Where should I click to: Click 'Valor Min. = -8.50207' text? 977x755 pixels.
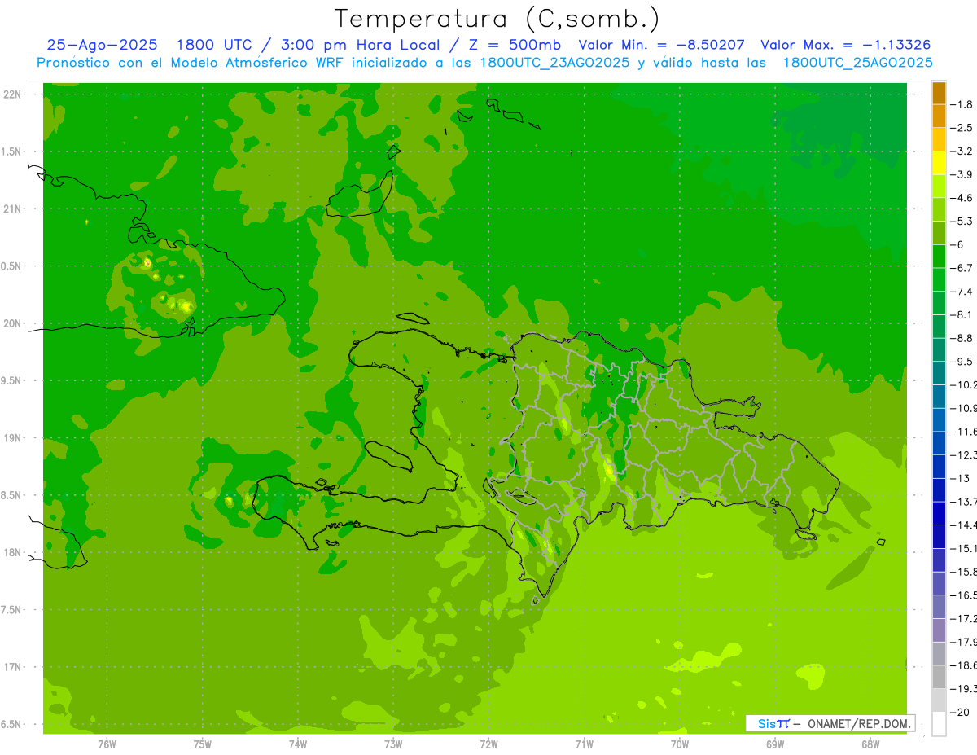pos(661,45)
